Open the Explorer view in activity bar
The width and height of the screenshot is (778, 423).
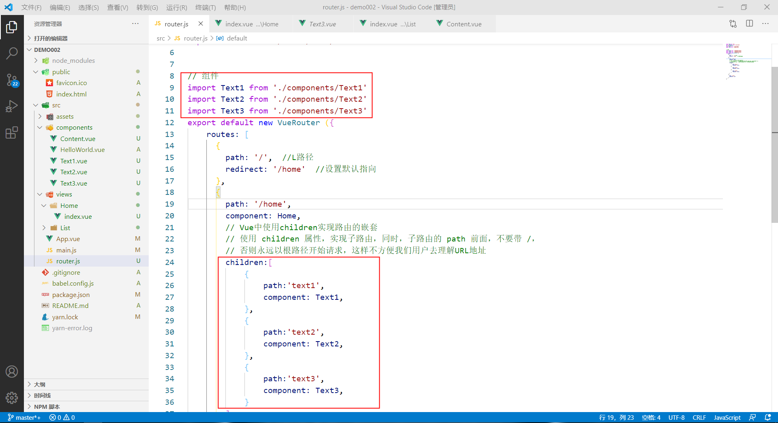12,27
